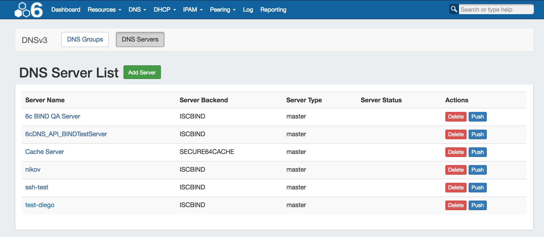Screen dimensions: 544x237
Task: Expand the Resources dropdown menu
Action: pyautogui.click(x=104, y=10)
